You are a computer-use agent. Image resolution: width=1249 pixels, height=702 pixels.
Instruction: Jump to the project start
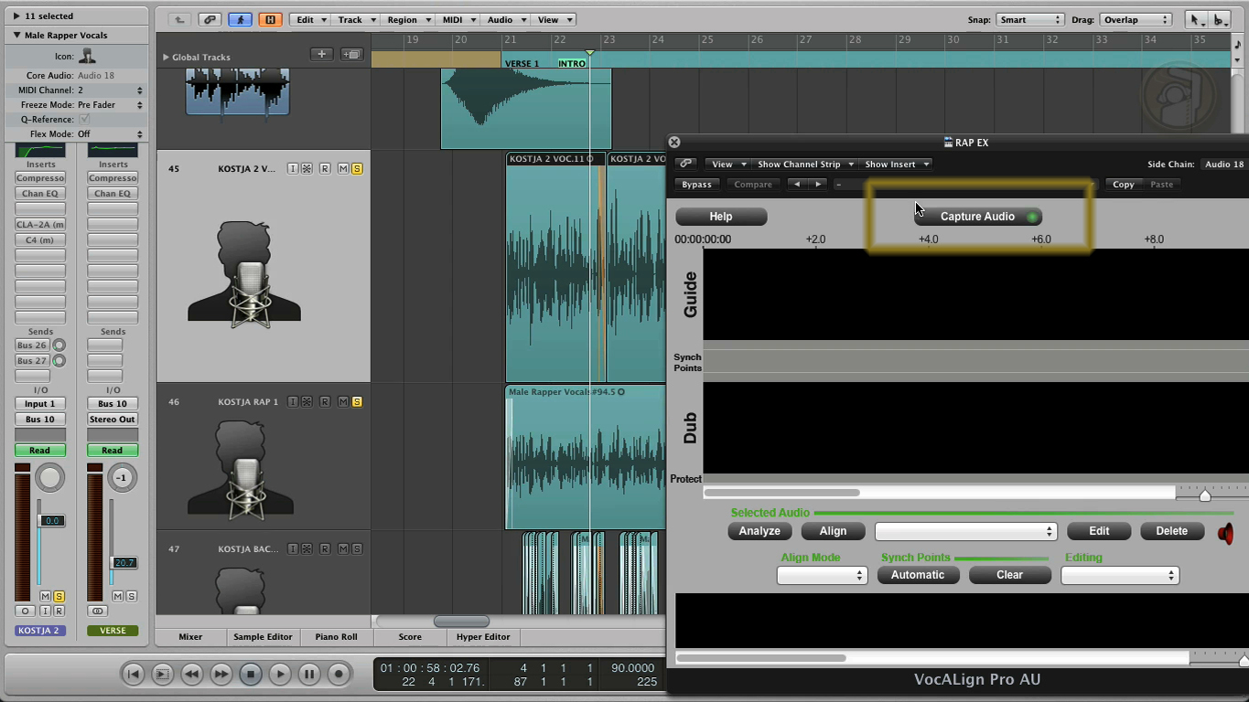tap(133, 675)
